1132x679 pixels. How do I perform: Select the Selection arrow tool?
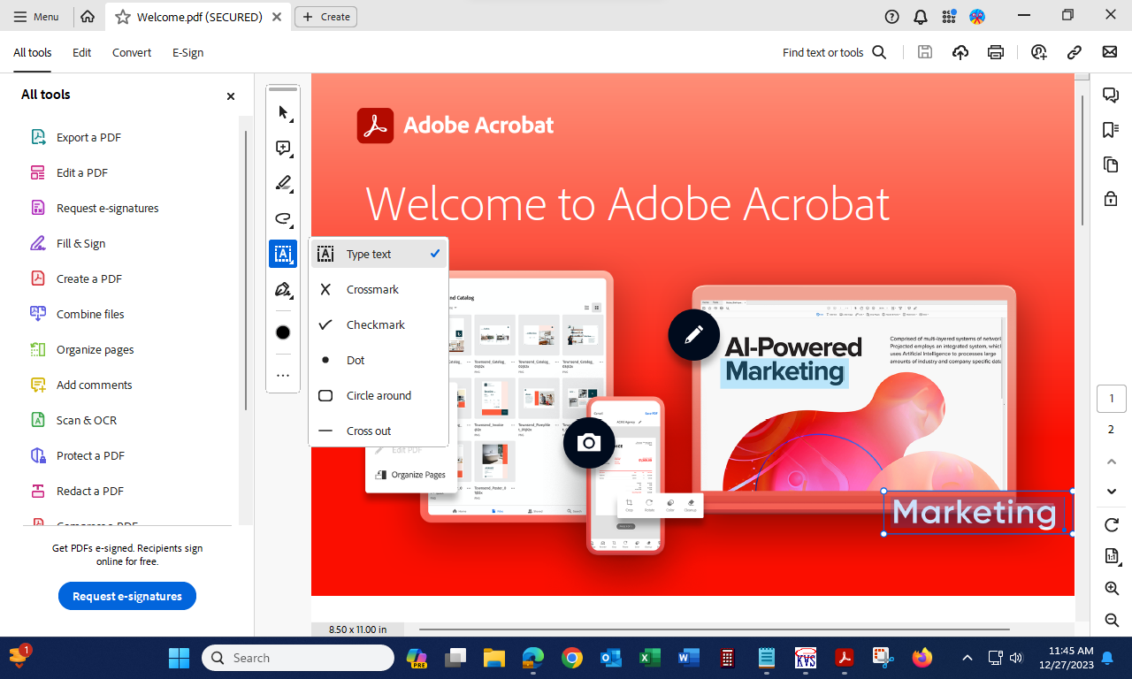click(x=283, y=112)
